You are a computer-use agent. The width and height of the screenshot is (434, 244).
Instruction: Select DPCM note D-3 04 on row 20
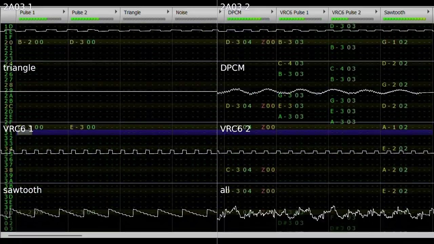(239, 42)
